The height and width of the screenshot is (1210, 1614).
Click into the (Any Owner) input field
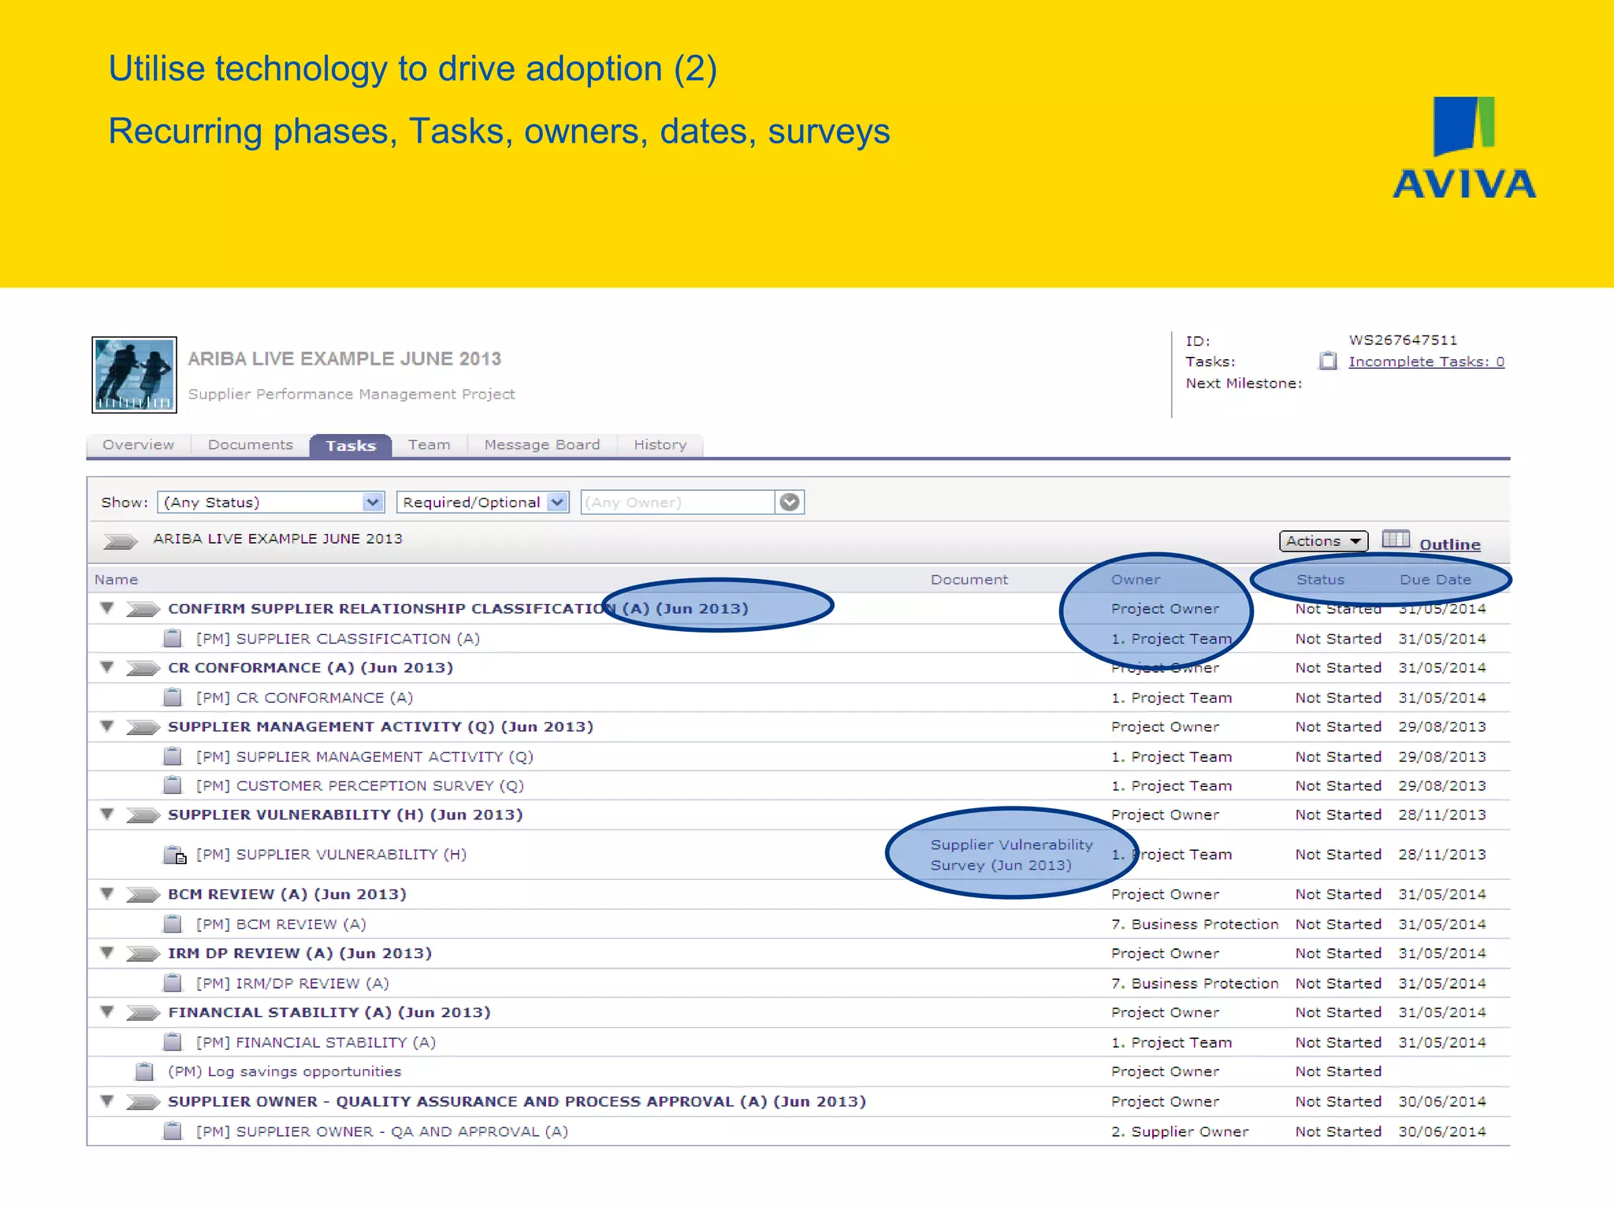click(x=678, y=502)
